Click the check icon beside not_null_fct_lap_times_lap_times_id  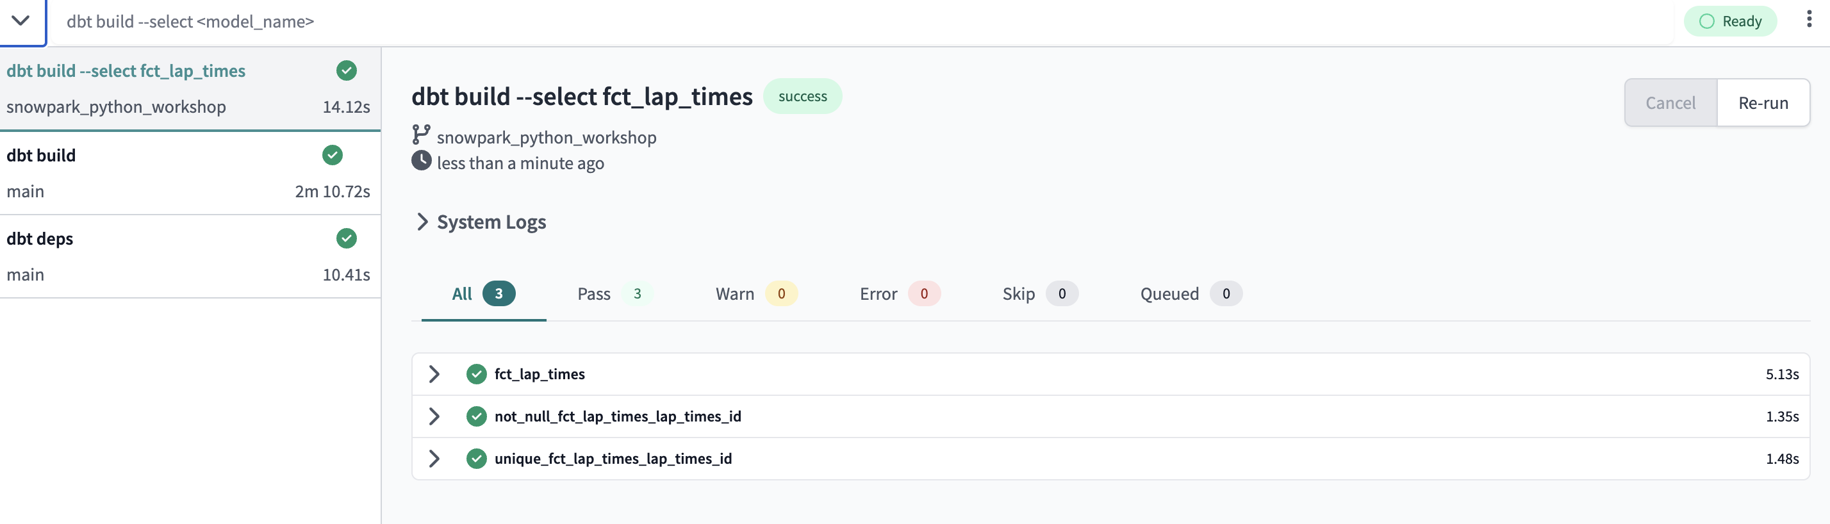coord(476,416)
